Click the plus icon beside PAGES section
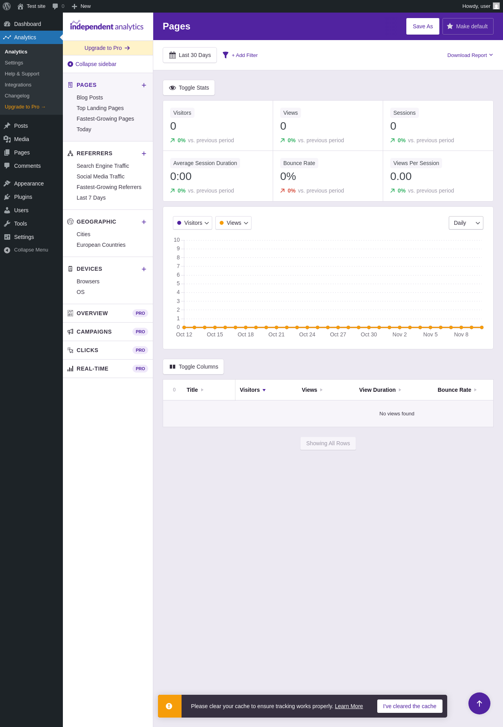The width and height of the screenshot is (503, 727). tap(144, 85)
